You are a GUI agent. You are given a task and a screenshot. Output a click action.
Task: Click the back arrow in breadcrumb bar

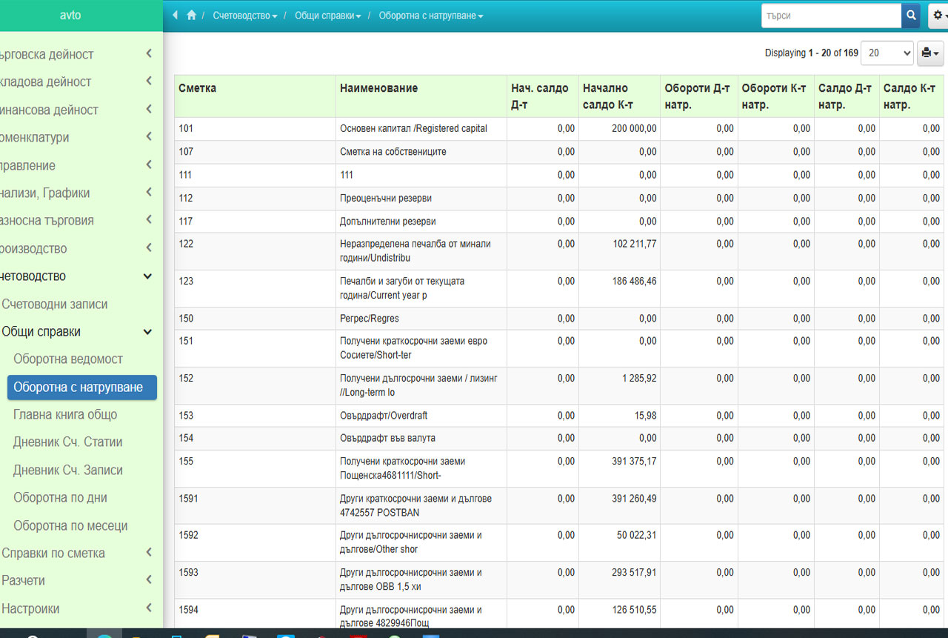point(175,15)
